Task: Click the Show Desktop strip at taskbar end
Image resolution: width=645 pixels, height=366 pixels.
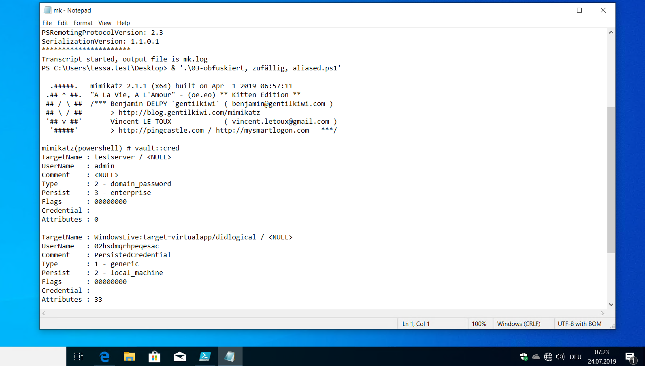Action: 644,356
